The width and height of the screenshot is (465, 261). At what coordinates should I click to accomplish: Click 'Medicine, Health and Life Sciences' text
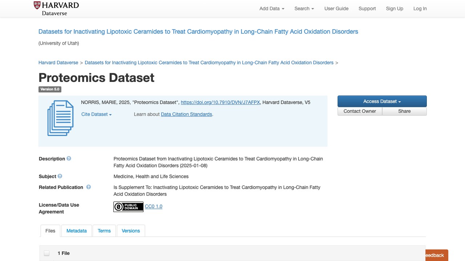151,177
